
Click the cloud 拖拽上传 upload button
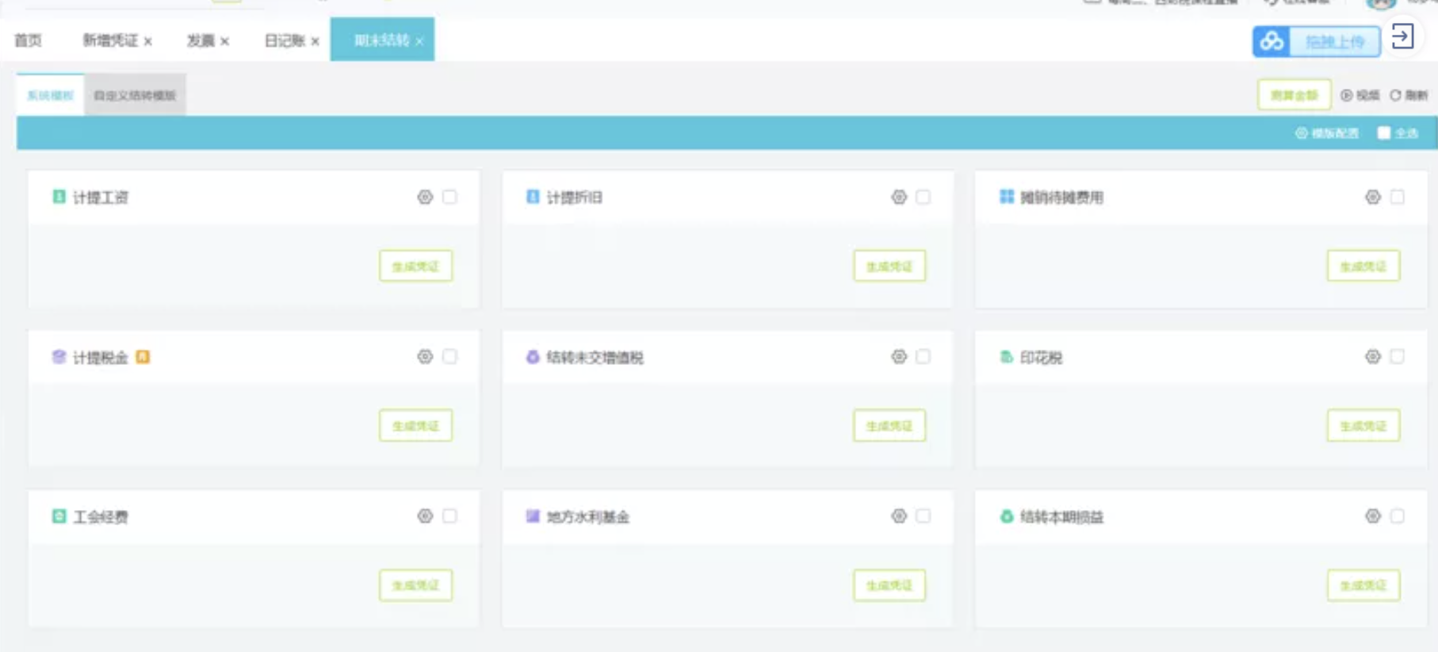click(x=1317, y=41)
